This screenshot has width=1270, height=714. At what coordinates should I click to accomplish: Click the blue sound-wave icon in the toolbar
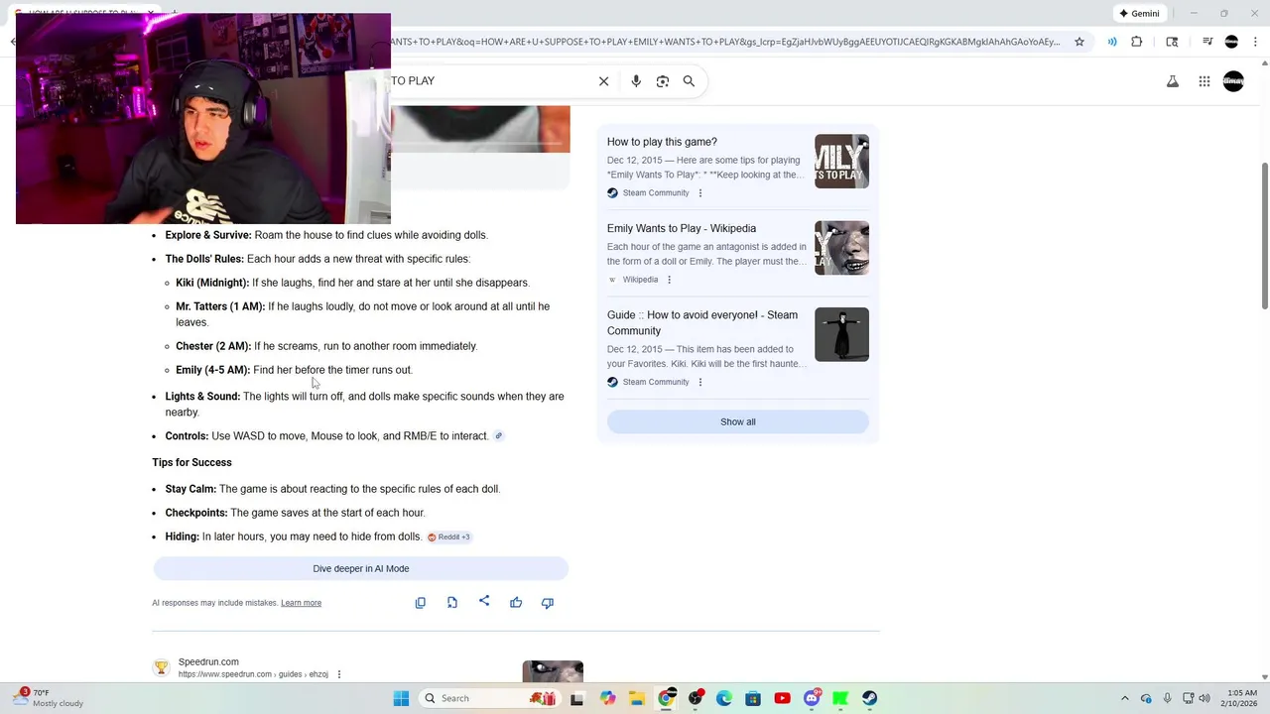point(1112,42)
